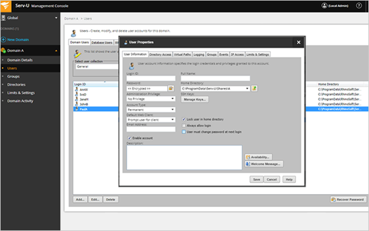The height and width of the screenshot is (231, 369).
Task: Toggle the Enable account checkbox
Action: [x=129, y=138]
